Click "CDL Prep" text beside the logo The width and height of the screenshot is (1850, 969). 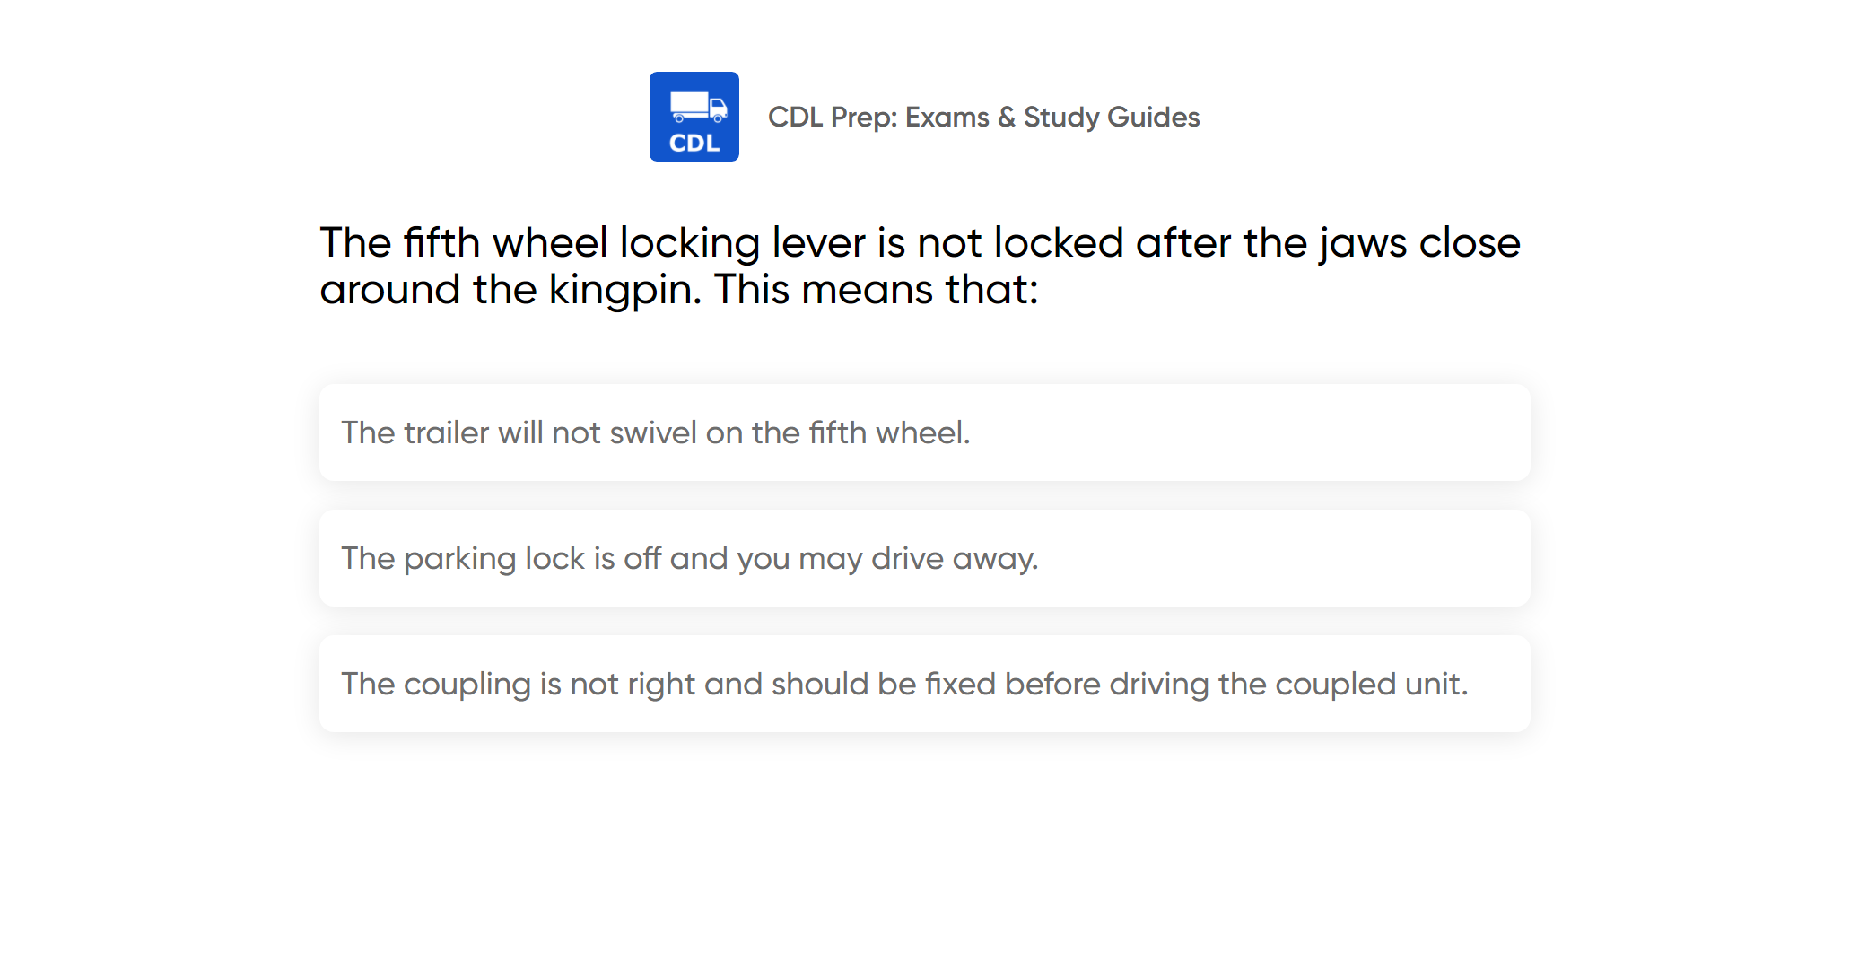click(x=832, y=118)
